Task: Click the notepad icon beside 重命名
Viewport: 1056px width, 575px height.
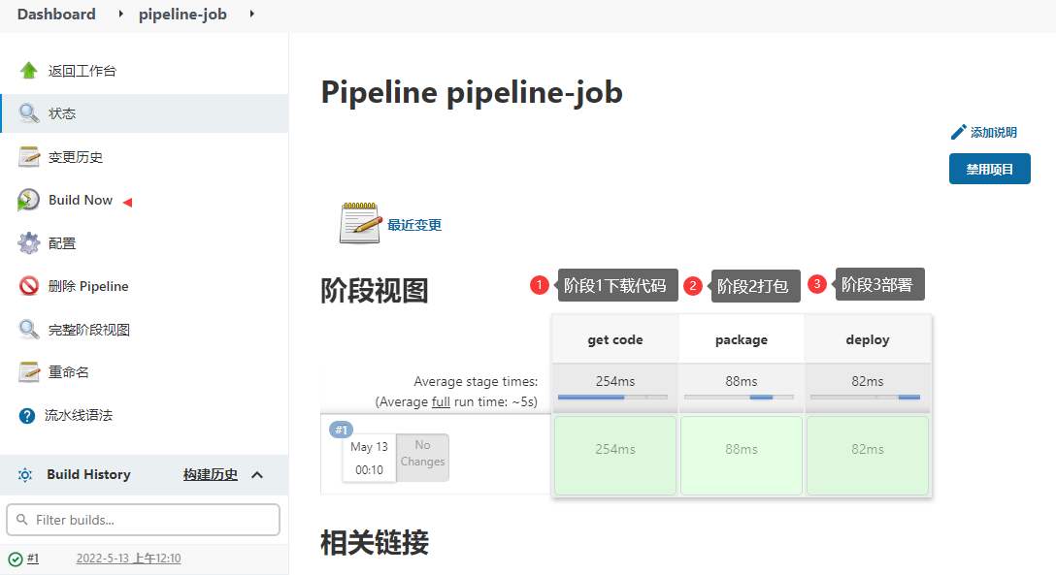Action: (28, 372)
